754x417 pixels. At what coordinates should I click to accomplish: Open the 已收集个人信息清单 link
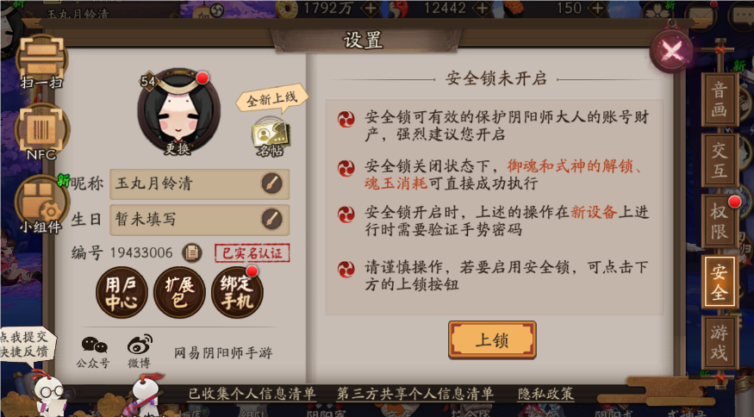[x=252, y=394]
